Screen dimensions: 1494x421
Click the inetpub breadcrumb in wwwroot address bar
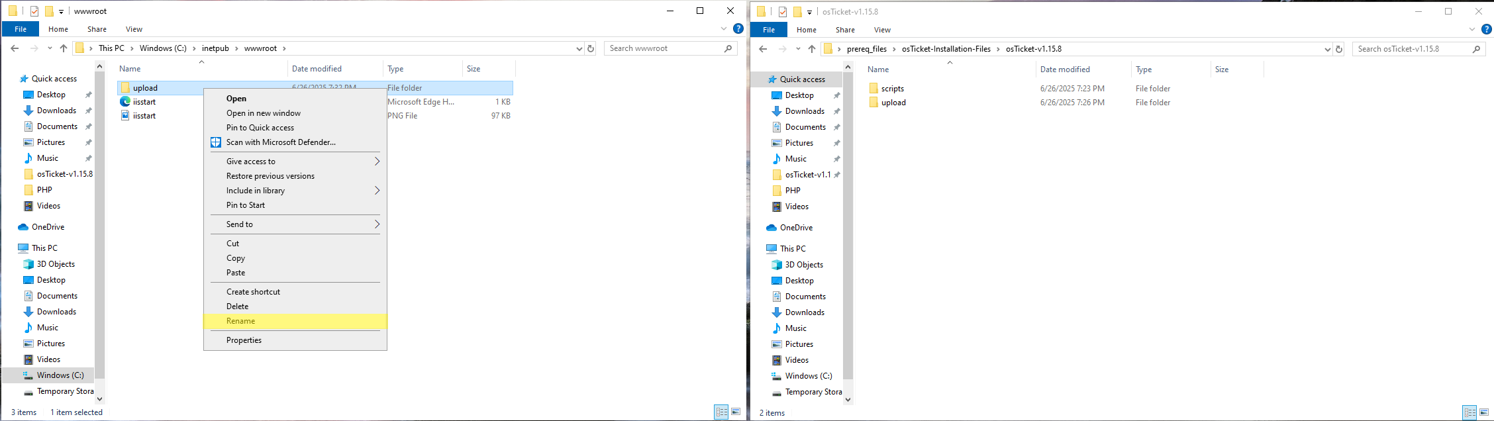pyautogui.click(x=215, y=48)
